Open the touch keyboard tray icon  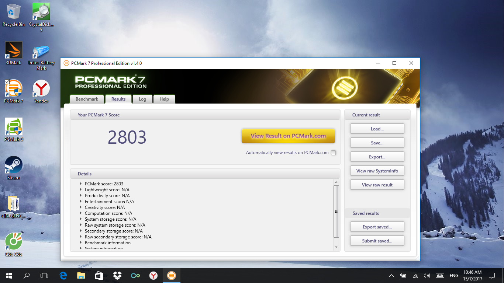point(440,276)
